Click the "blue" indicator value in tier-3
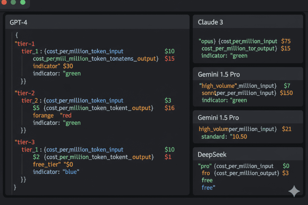Screen dimensions: 308x205 [x=71, y=172]
